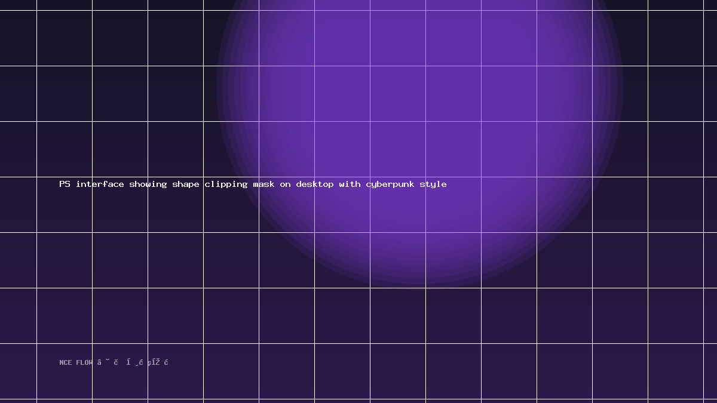Select the word "with" in caption
This screenshot has height=403, width=717.
pyautogui.click(x=350, y=184)
